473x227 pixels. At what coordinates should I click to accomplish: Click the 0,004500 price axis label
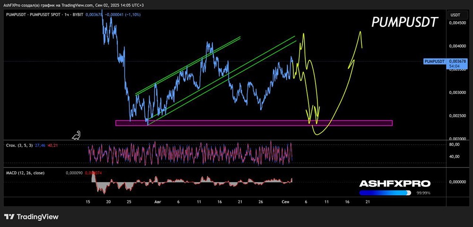point(457,23)
